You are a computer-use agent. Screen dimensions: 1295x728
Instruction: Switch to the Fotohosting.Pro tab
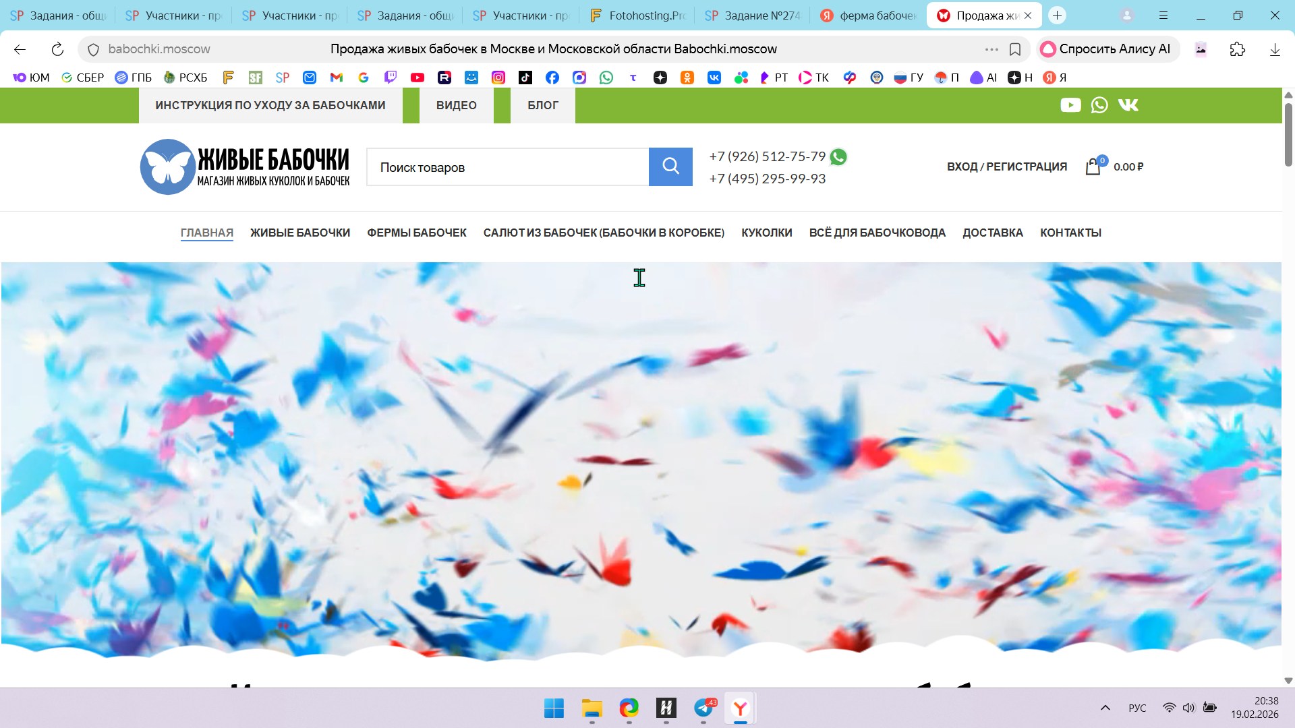coord(637,16)
